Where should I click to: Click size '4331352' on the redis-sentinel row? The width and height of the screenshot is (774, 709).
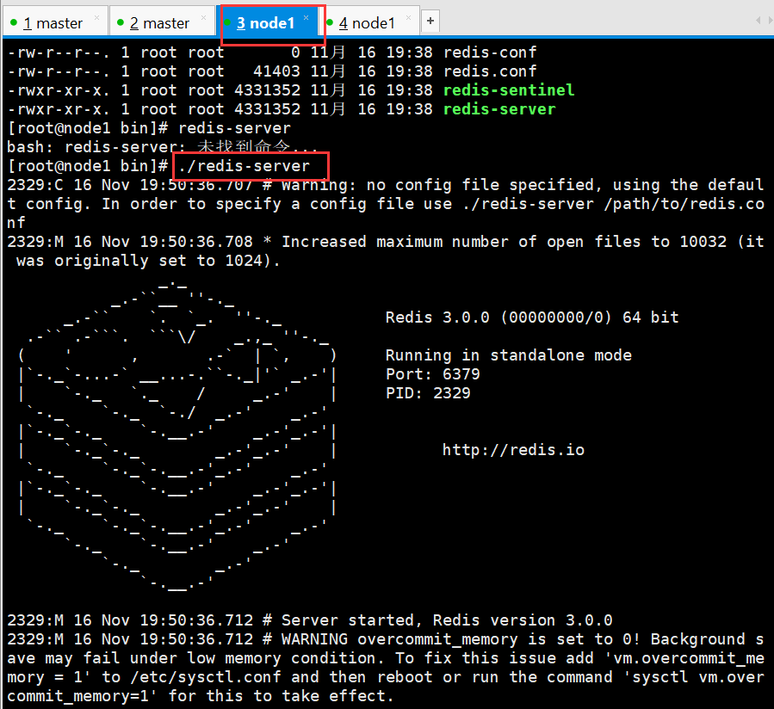(267, 90)
